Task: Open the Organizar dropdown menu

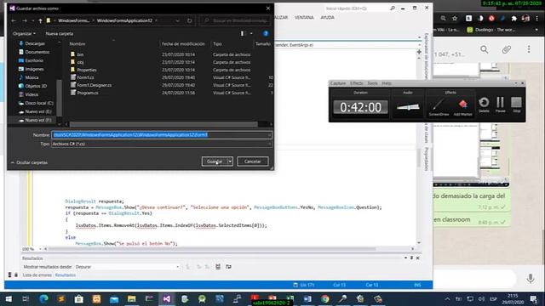Action: [x=24, y=34]
